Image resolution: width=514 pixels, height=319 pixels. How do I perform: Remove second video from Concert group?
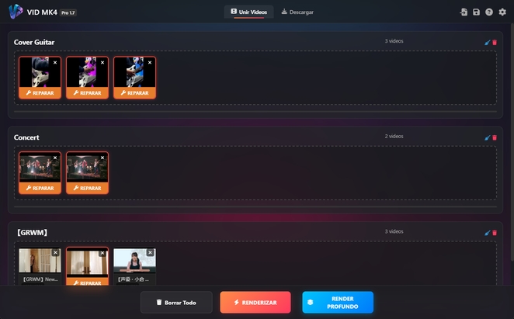point(102,158)
